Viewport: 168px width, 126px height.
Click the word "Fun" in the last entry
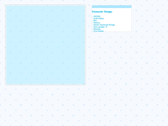95,31
